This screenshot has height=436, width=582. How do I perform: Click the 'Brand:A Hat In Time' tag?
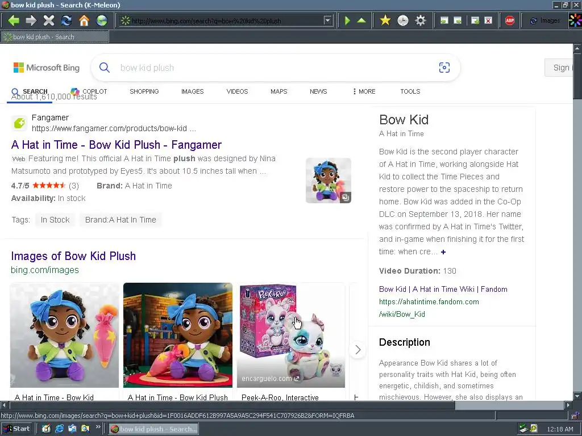pyautogui.click(x=120, y=220)
